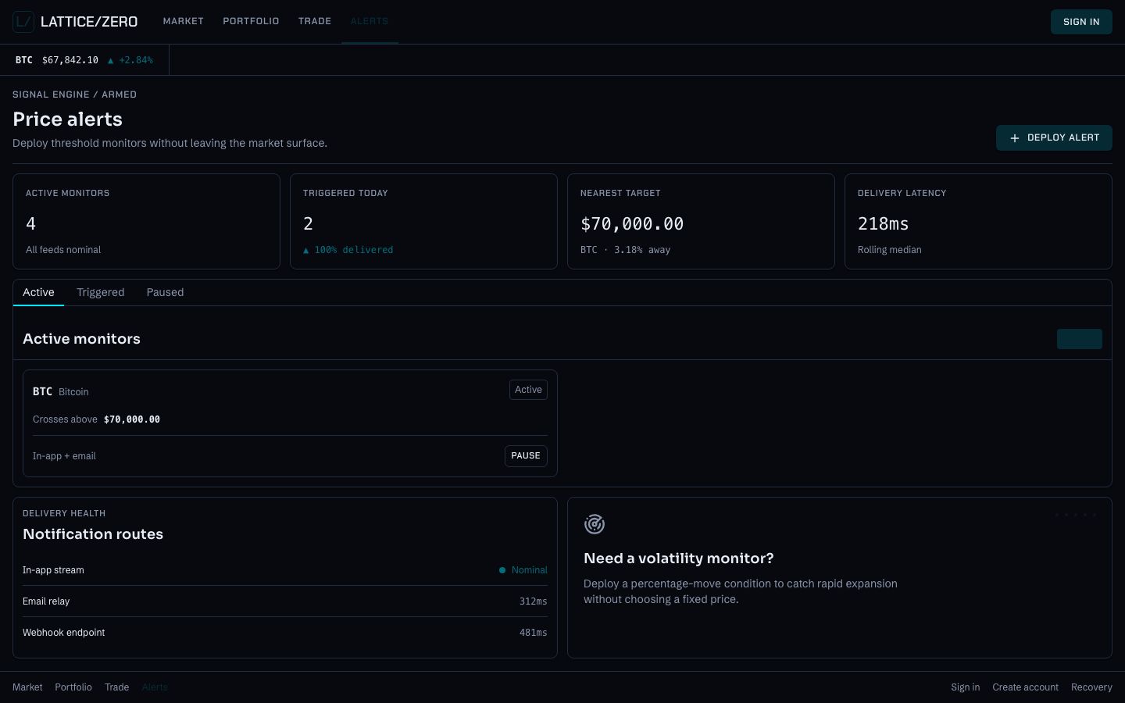1125x703 pixels.
Task: Open the Trade nav item
Action: point(315,21)
